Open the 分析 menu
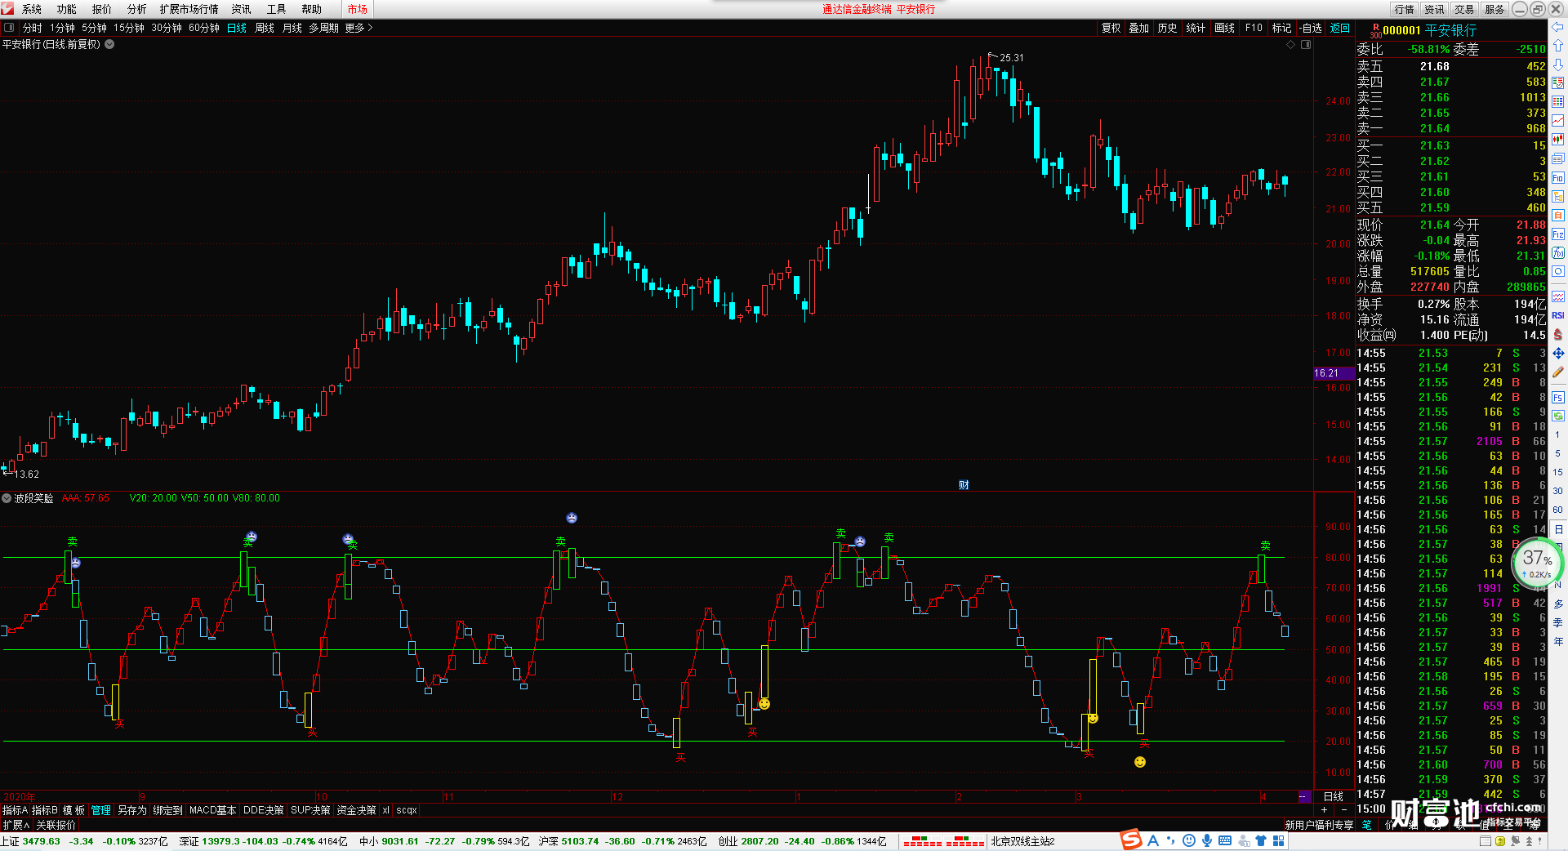The width and height of the screenshot is (1568, 851). [x=137, y=9]
